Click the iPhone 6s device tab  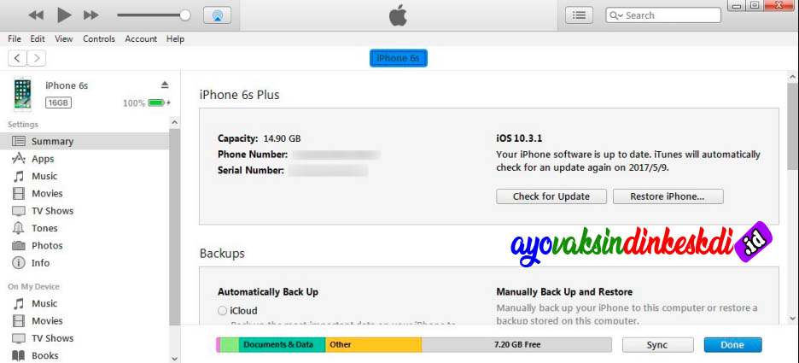398,58
